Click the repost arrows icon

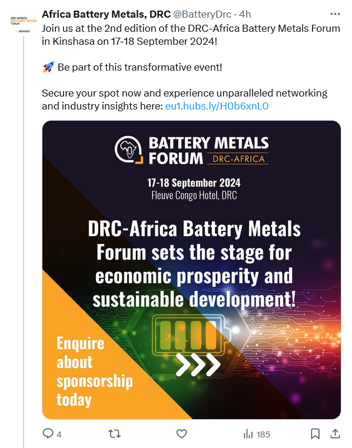[x=115, y=434]
